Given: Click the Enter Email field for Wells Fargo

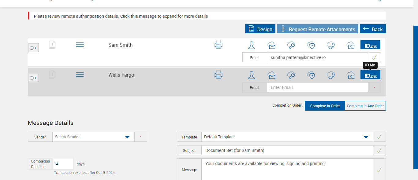Looking at the screenshot, I should pos(317,87).
